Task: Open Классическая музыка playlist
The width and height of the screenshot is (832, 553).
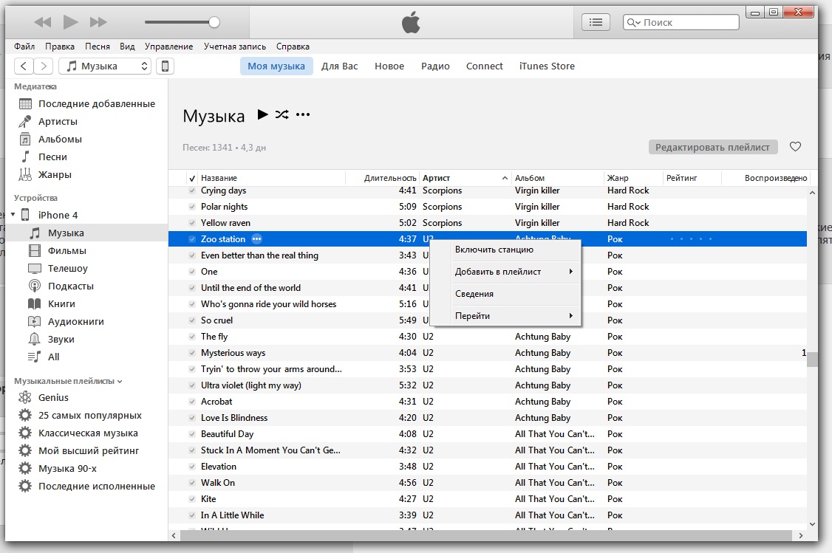Action: pyautogui.click(x=87, y=433)
